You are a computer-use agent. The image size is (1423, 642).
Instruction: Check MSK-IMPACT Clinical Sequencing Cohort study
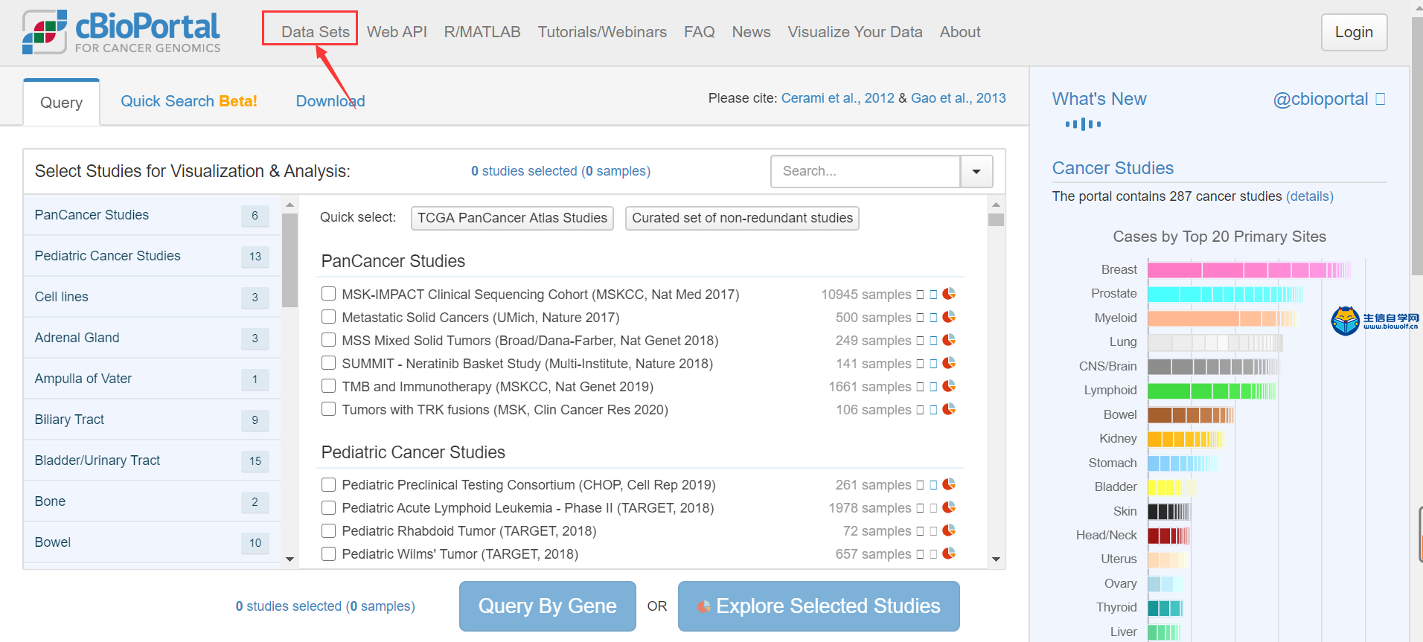(328, 294)
